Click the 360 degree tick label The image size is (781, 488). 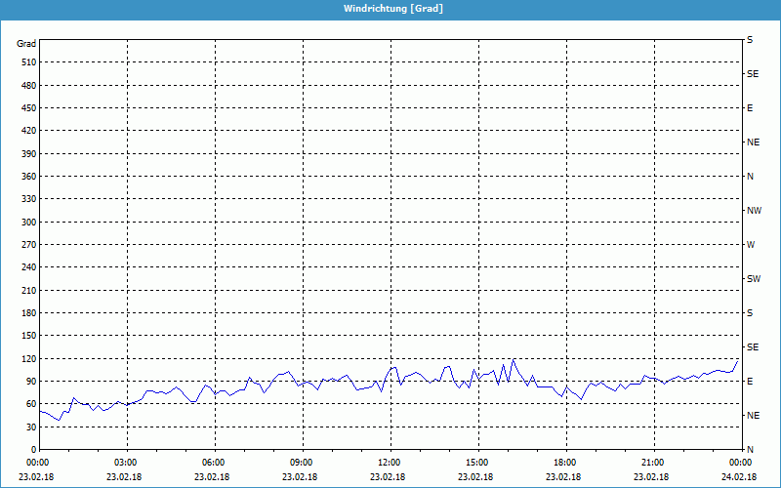26,177
